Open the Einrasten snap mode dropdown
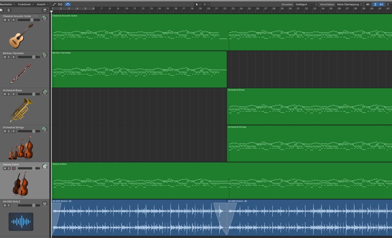 coord(306,4)
